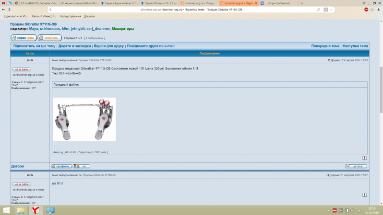Click 'Підписатись на цю тему'
The image size is (383, 215).
(34, 46)
